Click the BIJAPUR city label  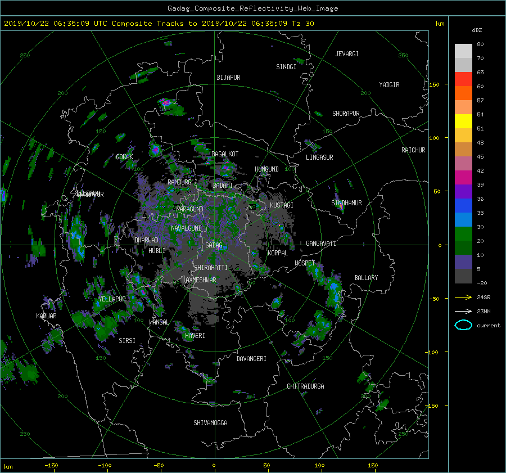pyautogui.click(x=228, y=78)
